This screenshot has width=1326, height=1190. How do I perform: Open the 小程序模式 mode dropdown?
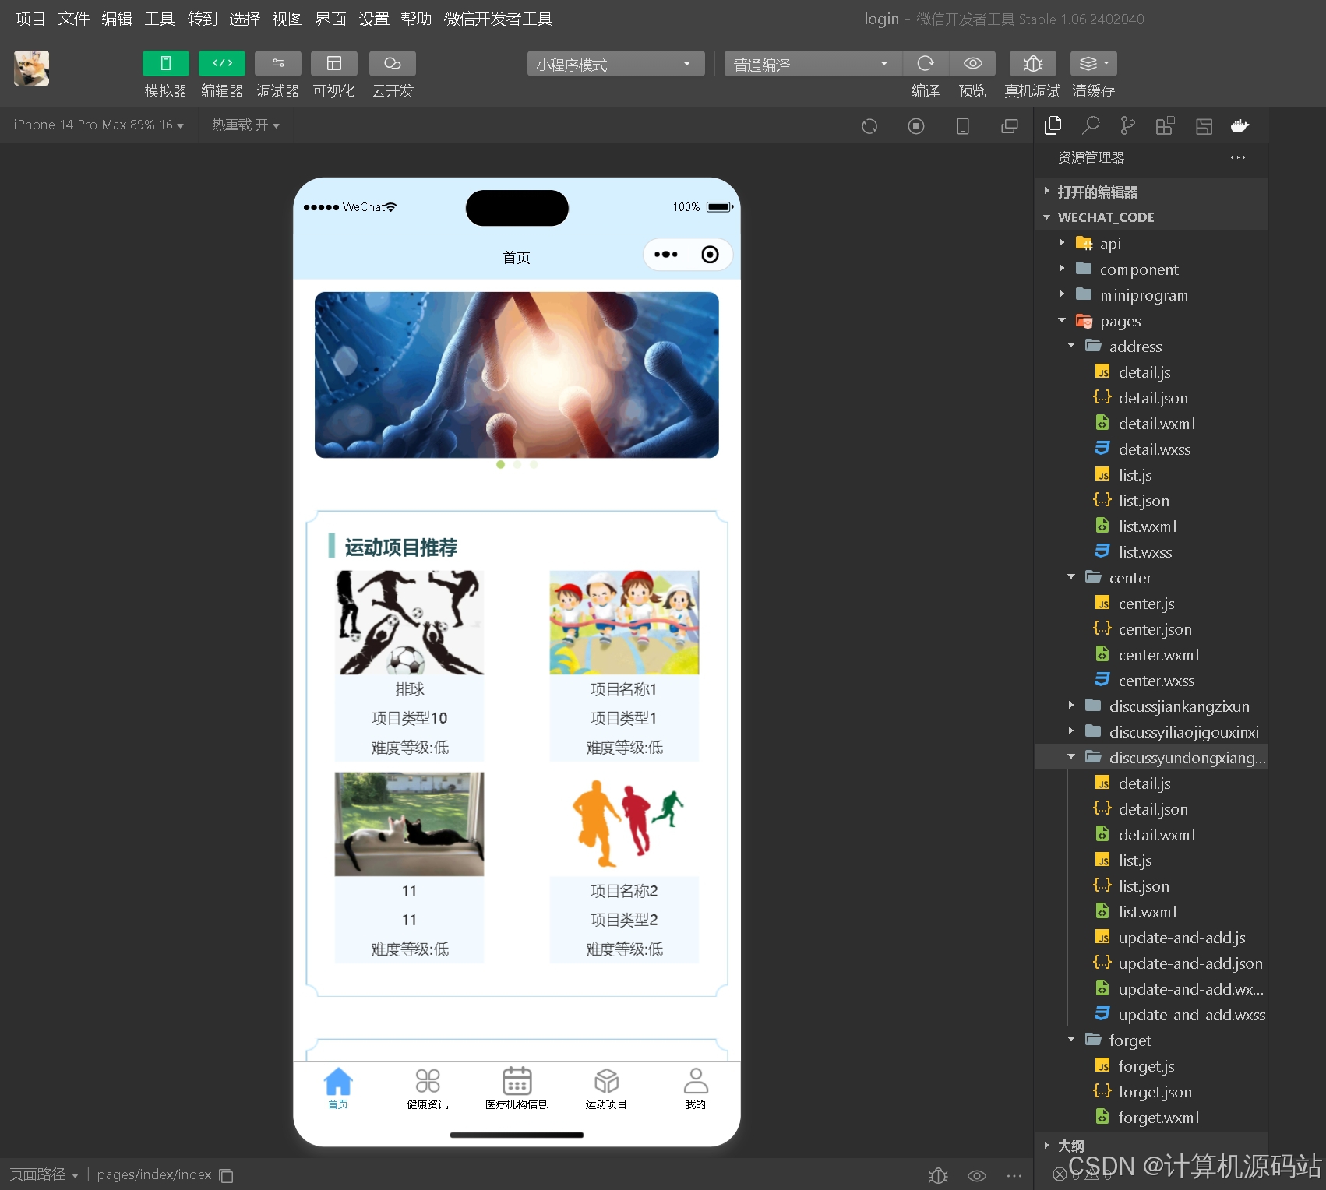click(615, 64)
